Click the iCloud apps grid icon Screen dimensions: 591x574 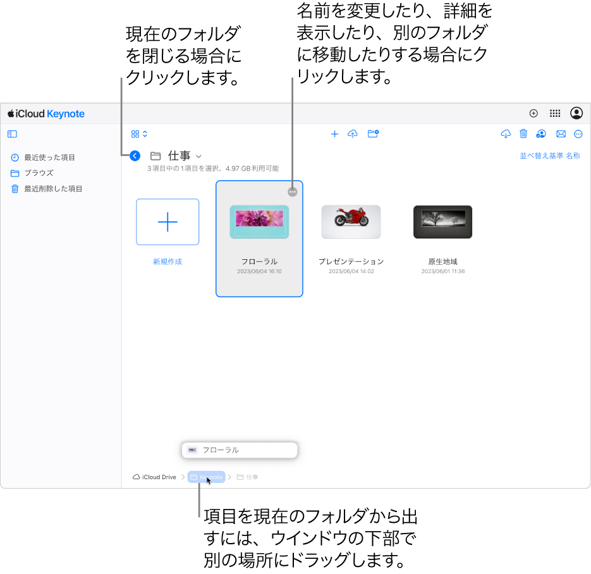555,113
